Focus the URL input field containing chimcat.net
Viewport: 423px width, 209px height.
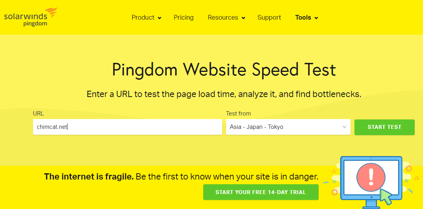[128, 127]
